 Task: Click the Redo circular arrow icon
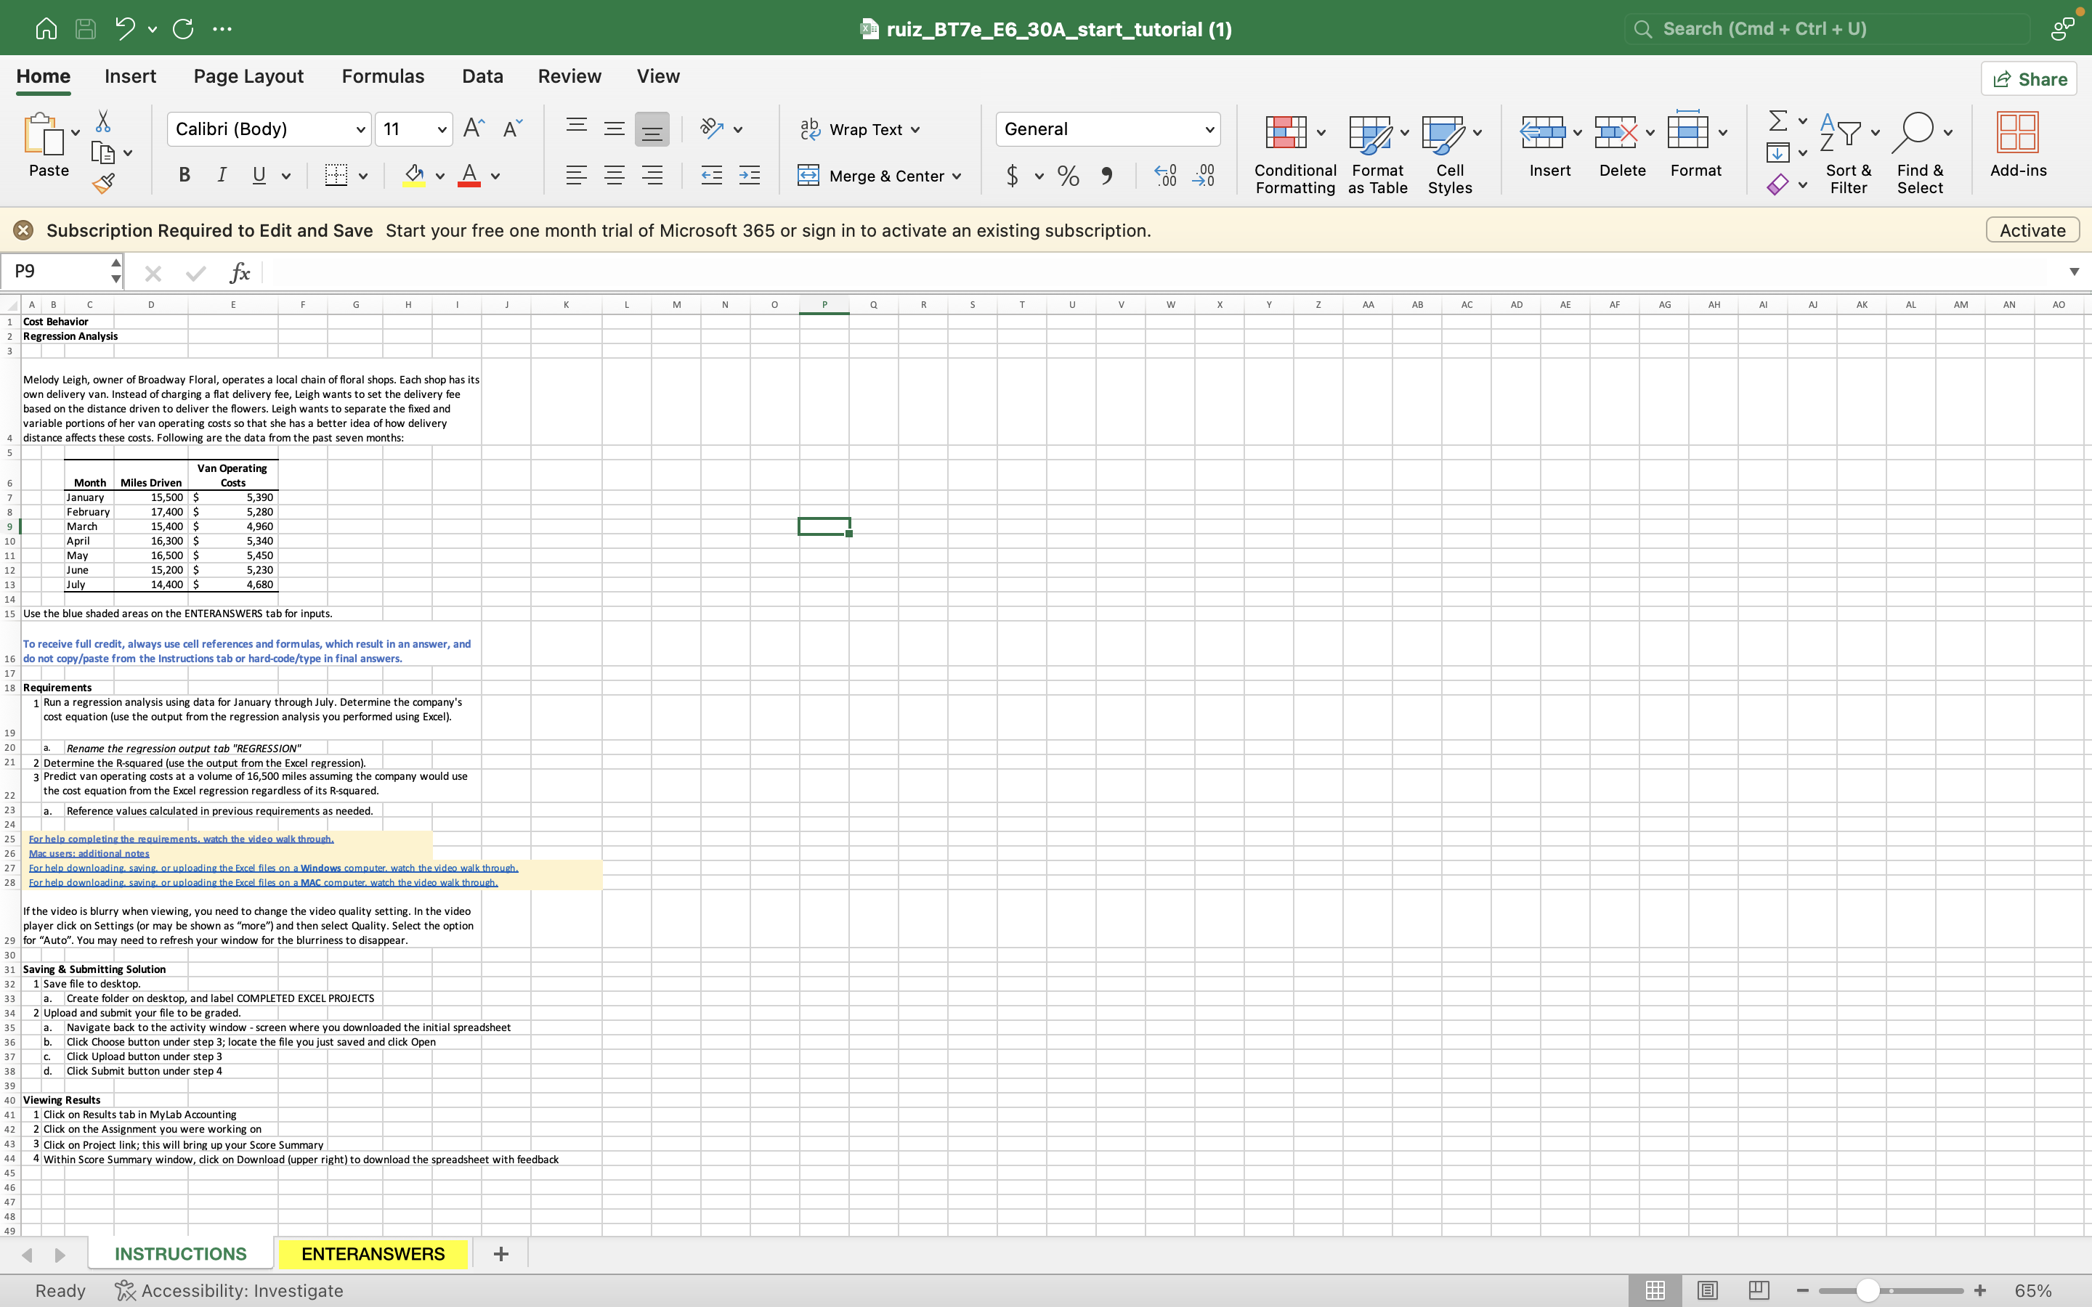point(183,28)
